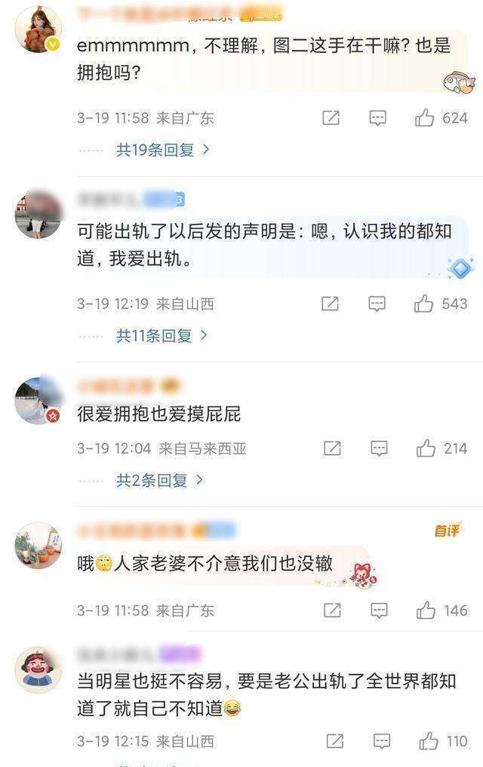This screenshot has height=767, width=483.
Task: Open comment box on 624-likes comment
Action: (x=377, y=118)
